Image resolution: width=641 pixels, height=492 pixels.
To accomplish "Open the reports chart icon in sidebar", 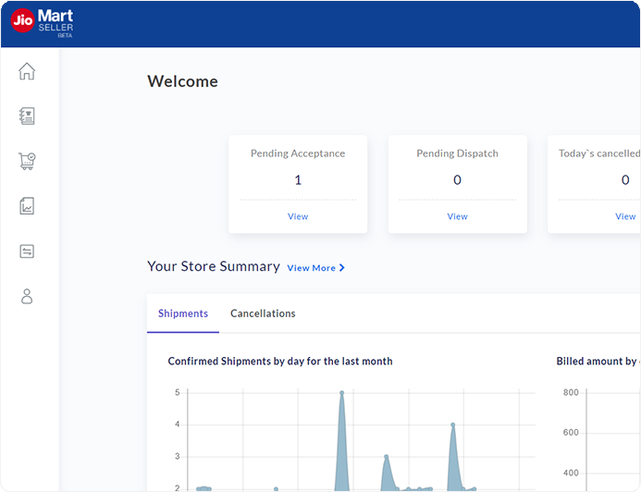I will click(x=27, y=206).
